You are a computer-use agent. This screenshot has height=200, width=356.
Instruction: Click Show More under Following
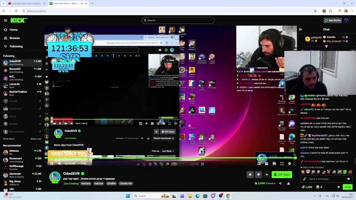[x=9, y=139]
